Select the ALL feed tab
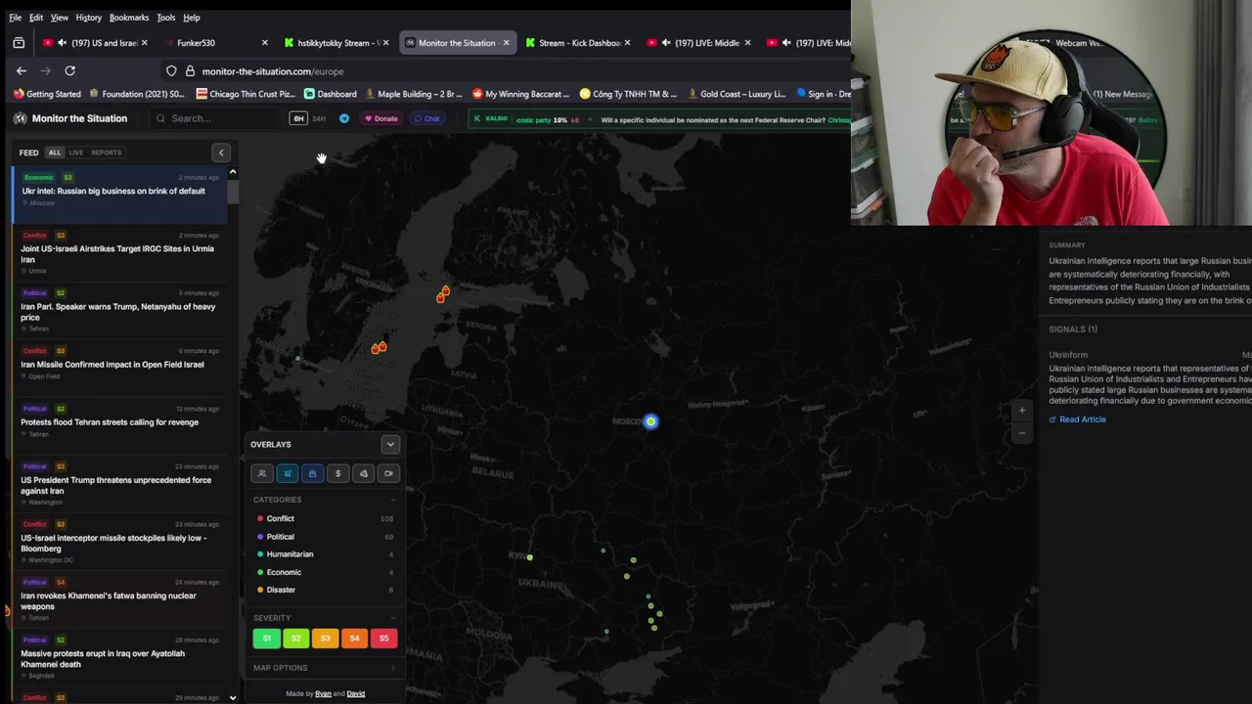The height and width of the screenshot is (704, 1252). pyautogui.click(x=55, y=153)
